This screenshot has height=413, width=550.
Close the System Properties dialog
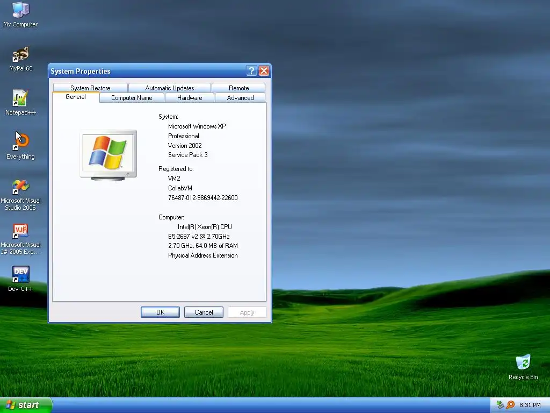(x=264, y=71)
